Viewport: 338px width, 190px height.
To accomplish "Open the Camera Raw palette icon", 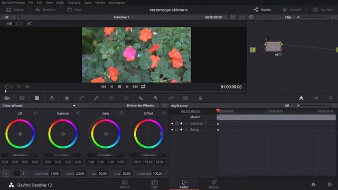I will (7, 98).
